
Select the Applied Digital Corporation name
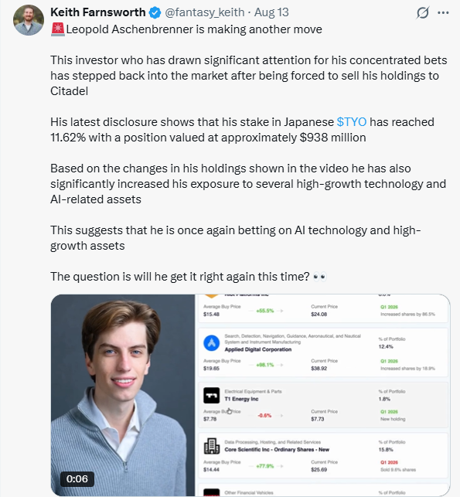click(258, 349)
